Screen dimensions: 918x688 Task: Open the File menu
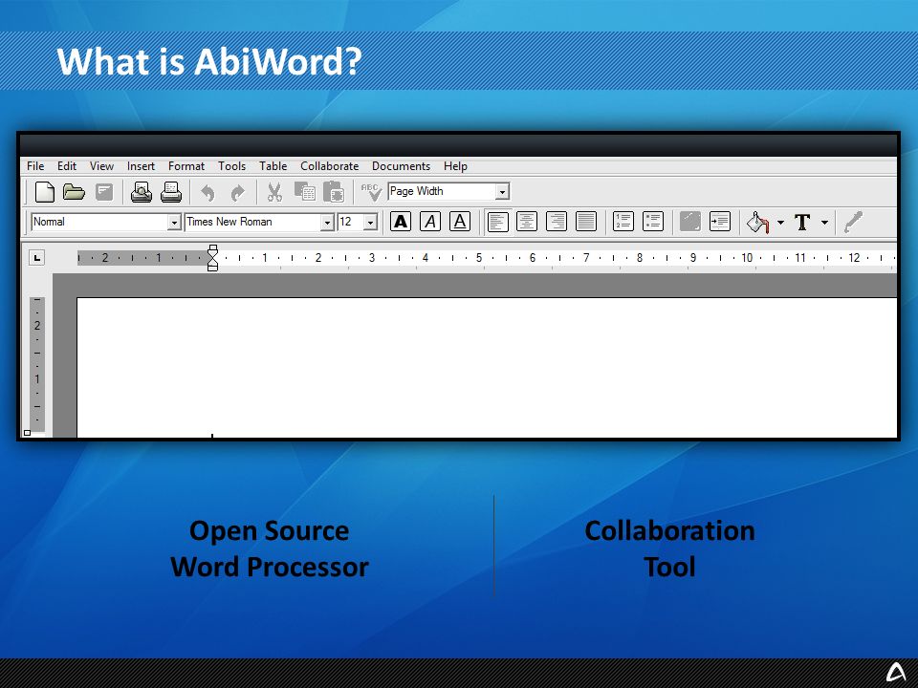pos(35,166)
